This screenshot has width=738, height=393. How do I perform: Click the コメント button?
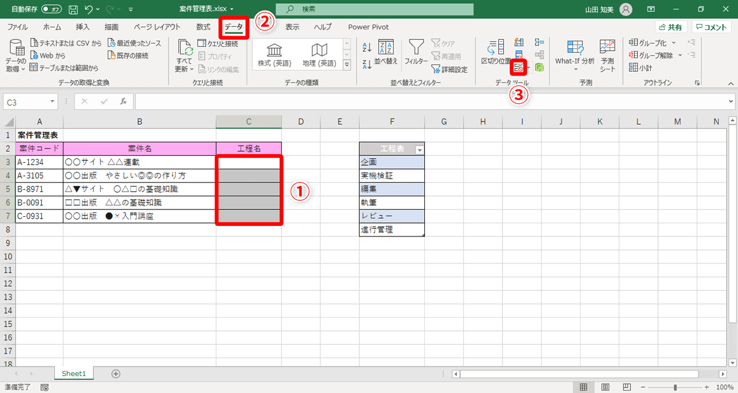(712, 27)
